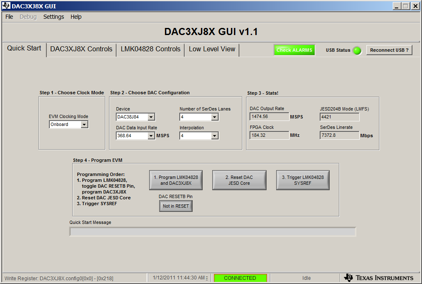Click the green Check ALARMS button
The height and width of the screenshot is (284, 422).
click(x=294, y=50)
